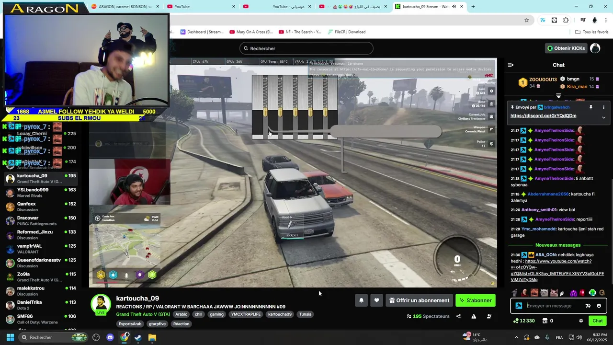This screenshot has width=613, height=345.
Task: Toggle stream notifications bell
Action: (362, 300)
